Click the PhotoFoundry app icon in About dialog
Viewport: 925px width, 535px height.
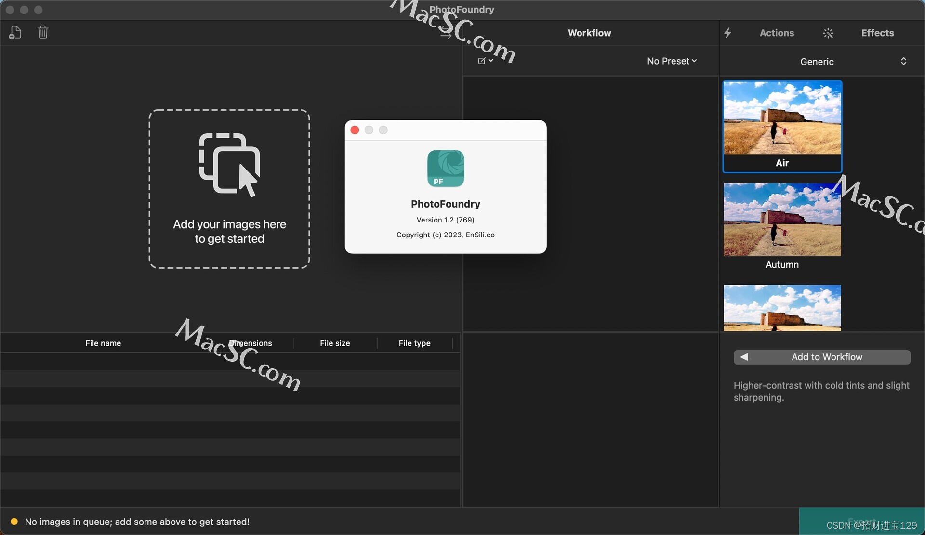[446, 169]
